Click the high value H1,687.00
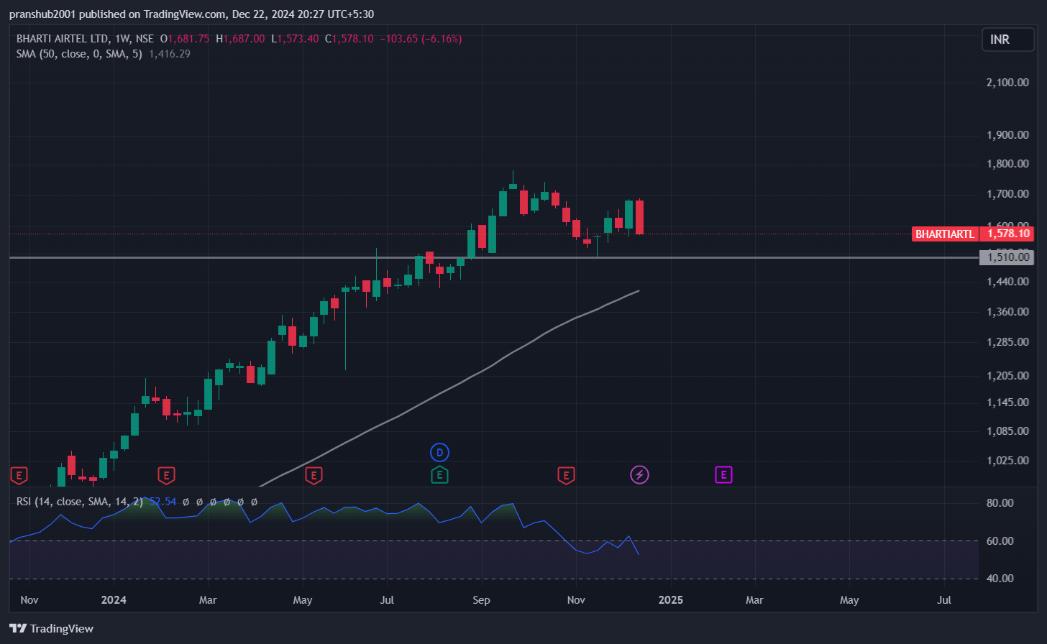This screenshot has width=1047, height=644. 240,39
